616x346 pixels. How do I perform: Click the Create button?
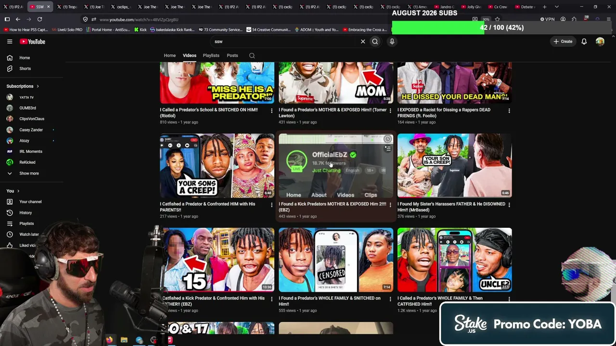tap(563, 42)
